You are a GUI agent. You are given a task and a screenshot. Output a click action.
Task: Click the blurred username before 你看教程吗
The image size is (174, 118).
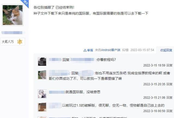coord(55,60)
